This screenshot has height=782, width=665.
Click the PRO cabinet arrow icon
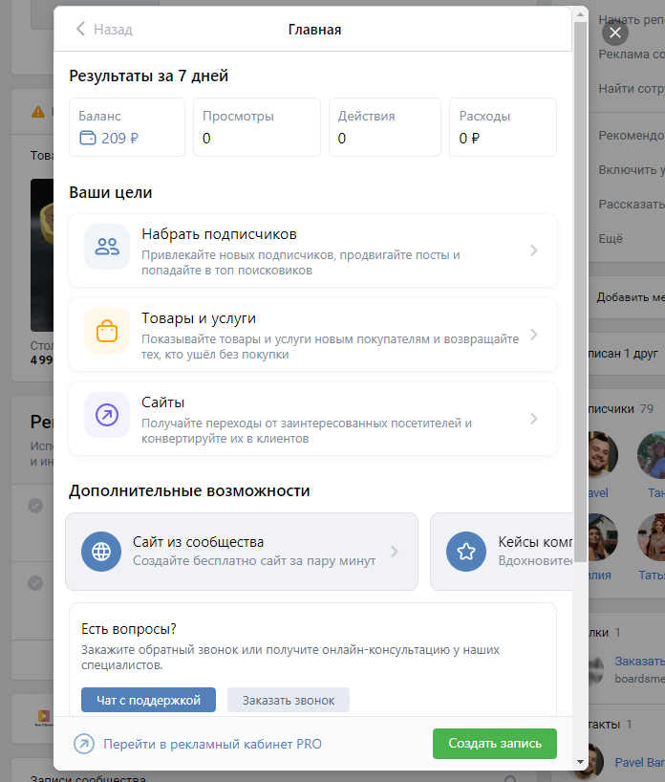coord(84,744)
